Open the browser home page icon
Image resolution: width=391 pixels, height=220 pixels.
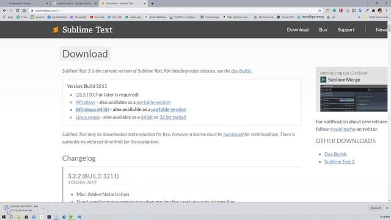pyautogui.click(x=24, y=11)
